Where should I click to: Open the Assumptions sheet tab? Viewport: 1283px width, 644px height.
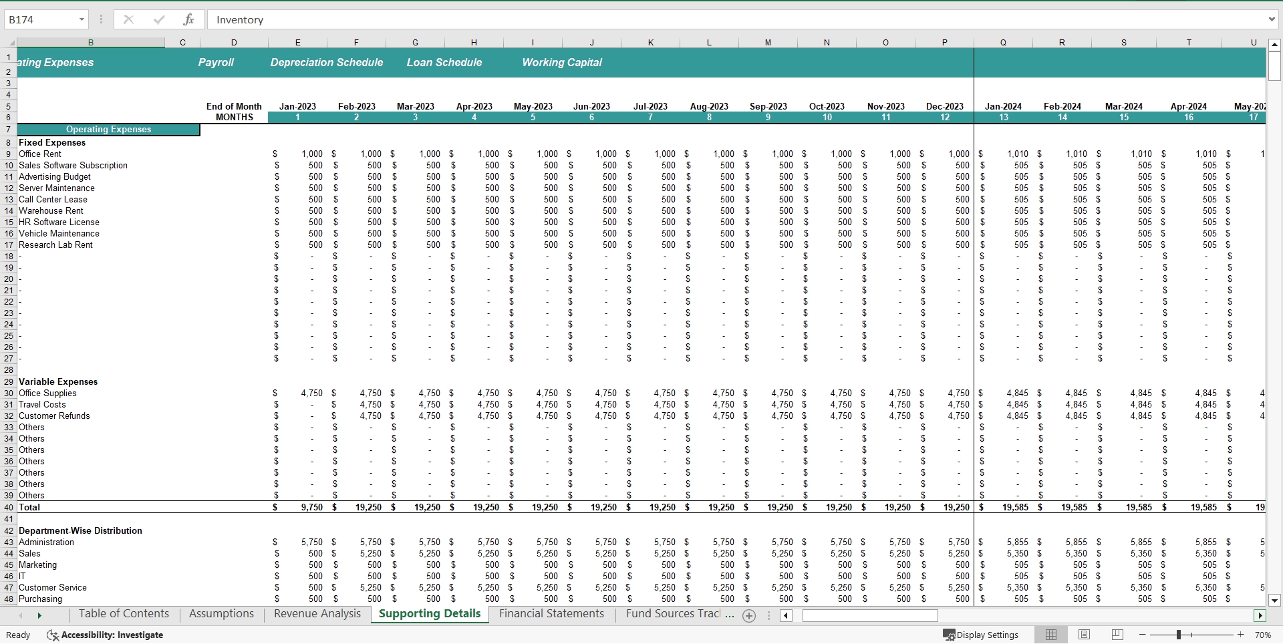(221, 613)
